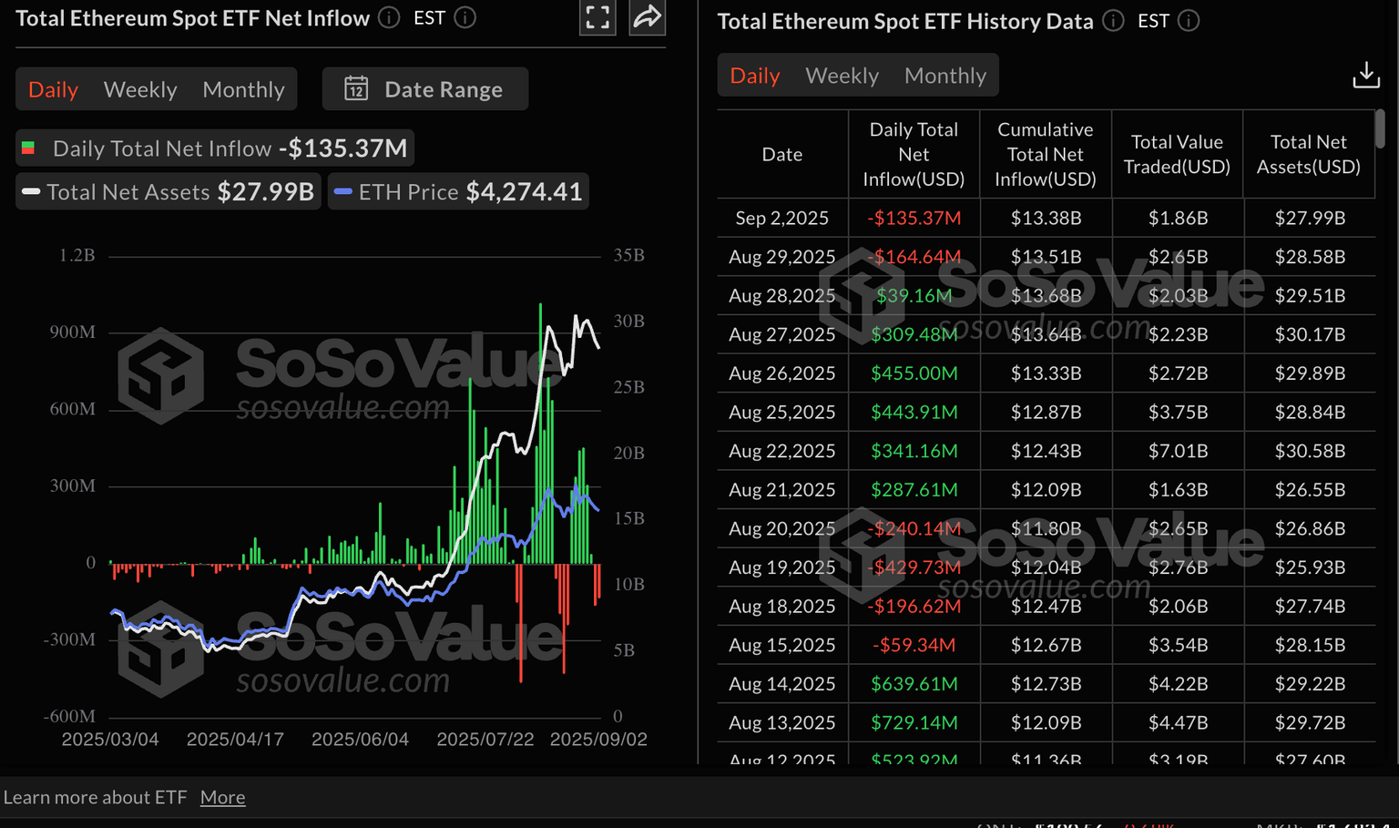The height and width of the screenshot is (828, 1399).
Task: Click info icon beside EST in history panel
Action: [1189, 21]
